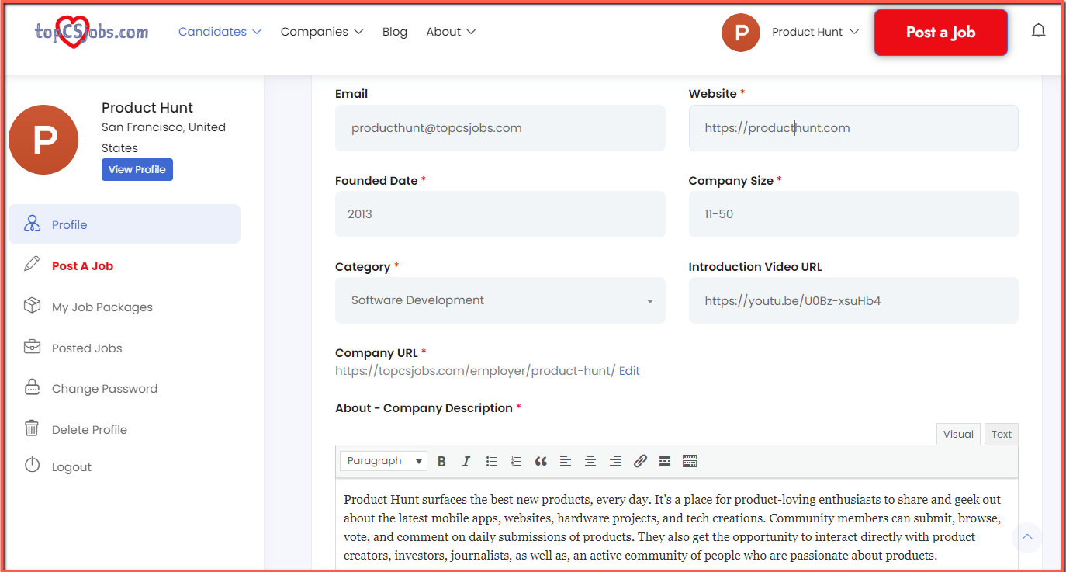The height and width of the screenshot is (572, 1066).
Task: Click Edit next to Company URL
Action: pyautogui.click(x=629, y=371)
